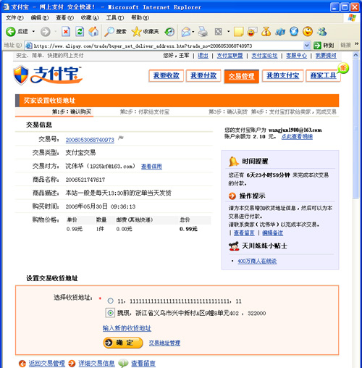Select the 11, 1111… address radio button
This screenshot has height=368, width=362.
coord(111,301)
